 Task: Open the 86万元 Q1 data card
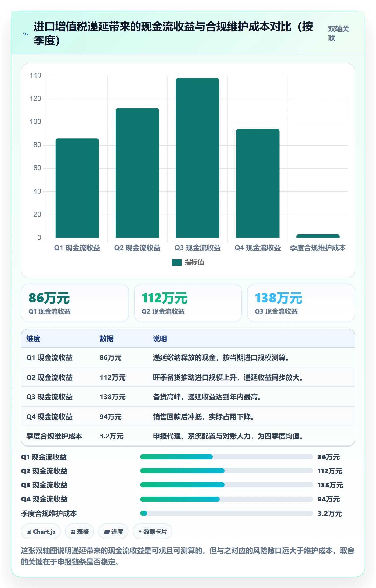click(75, 303)
